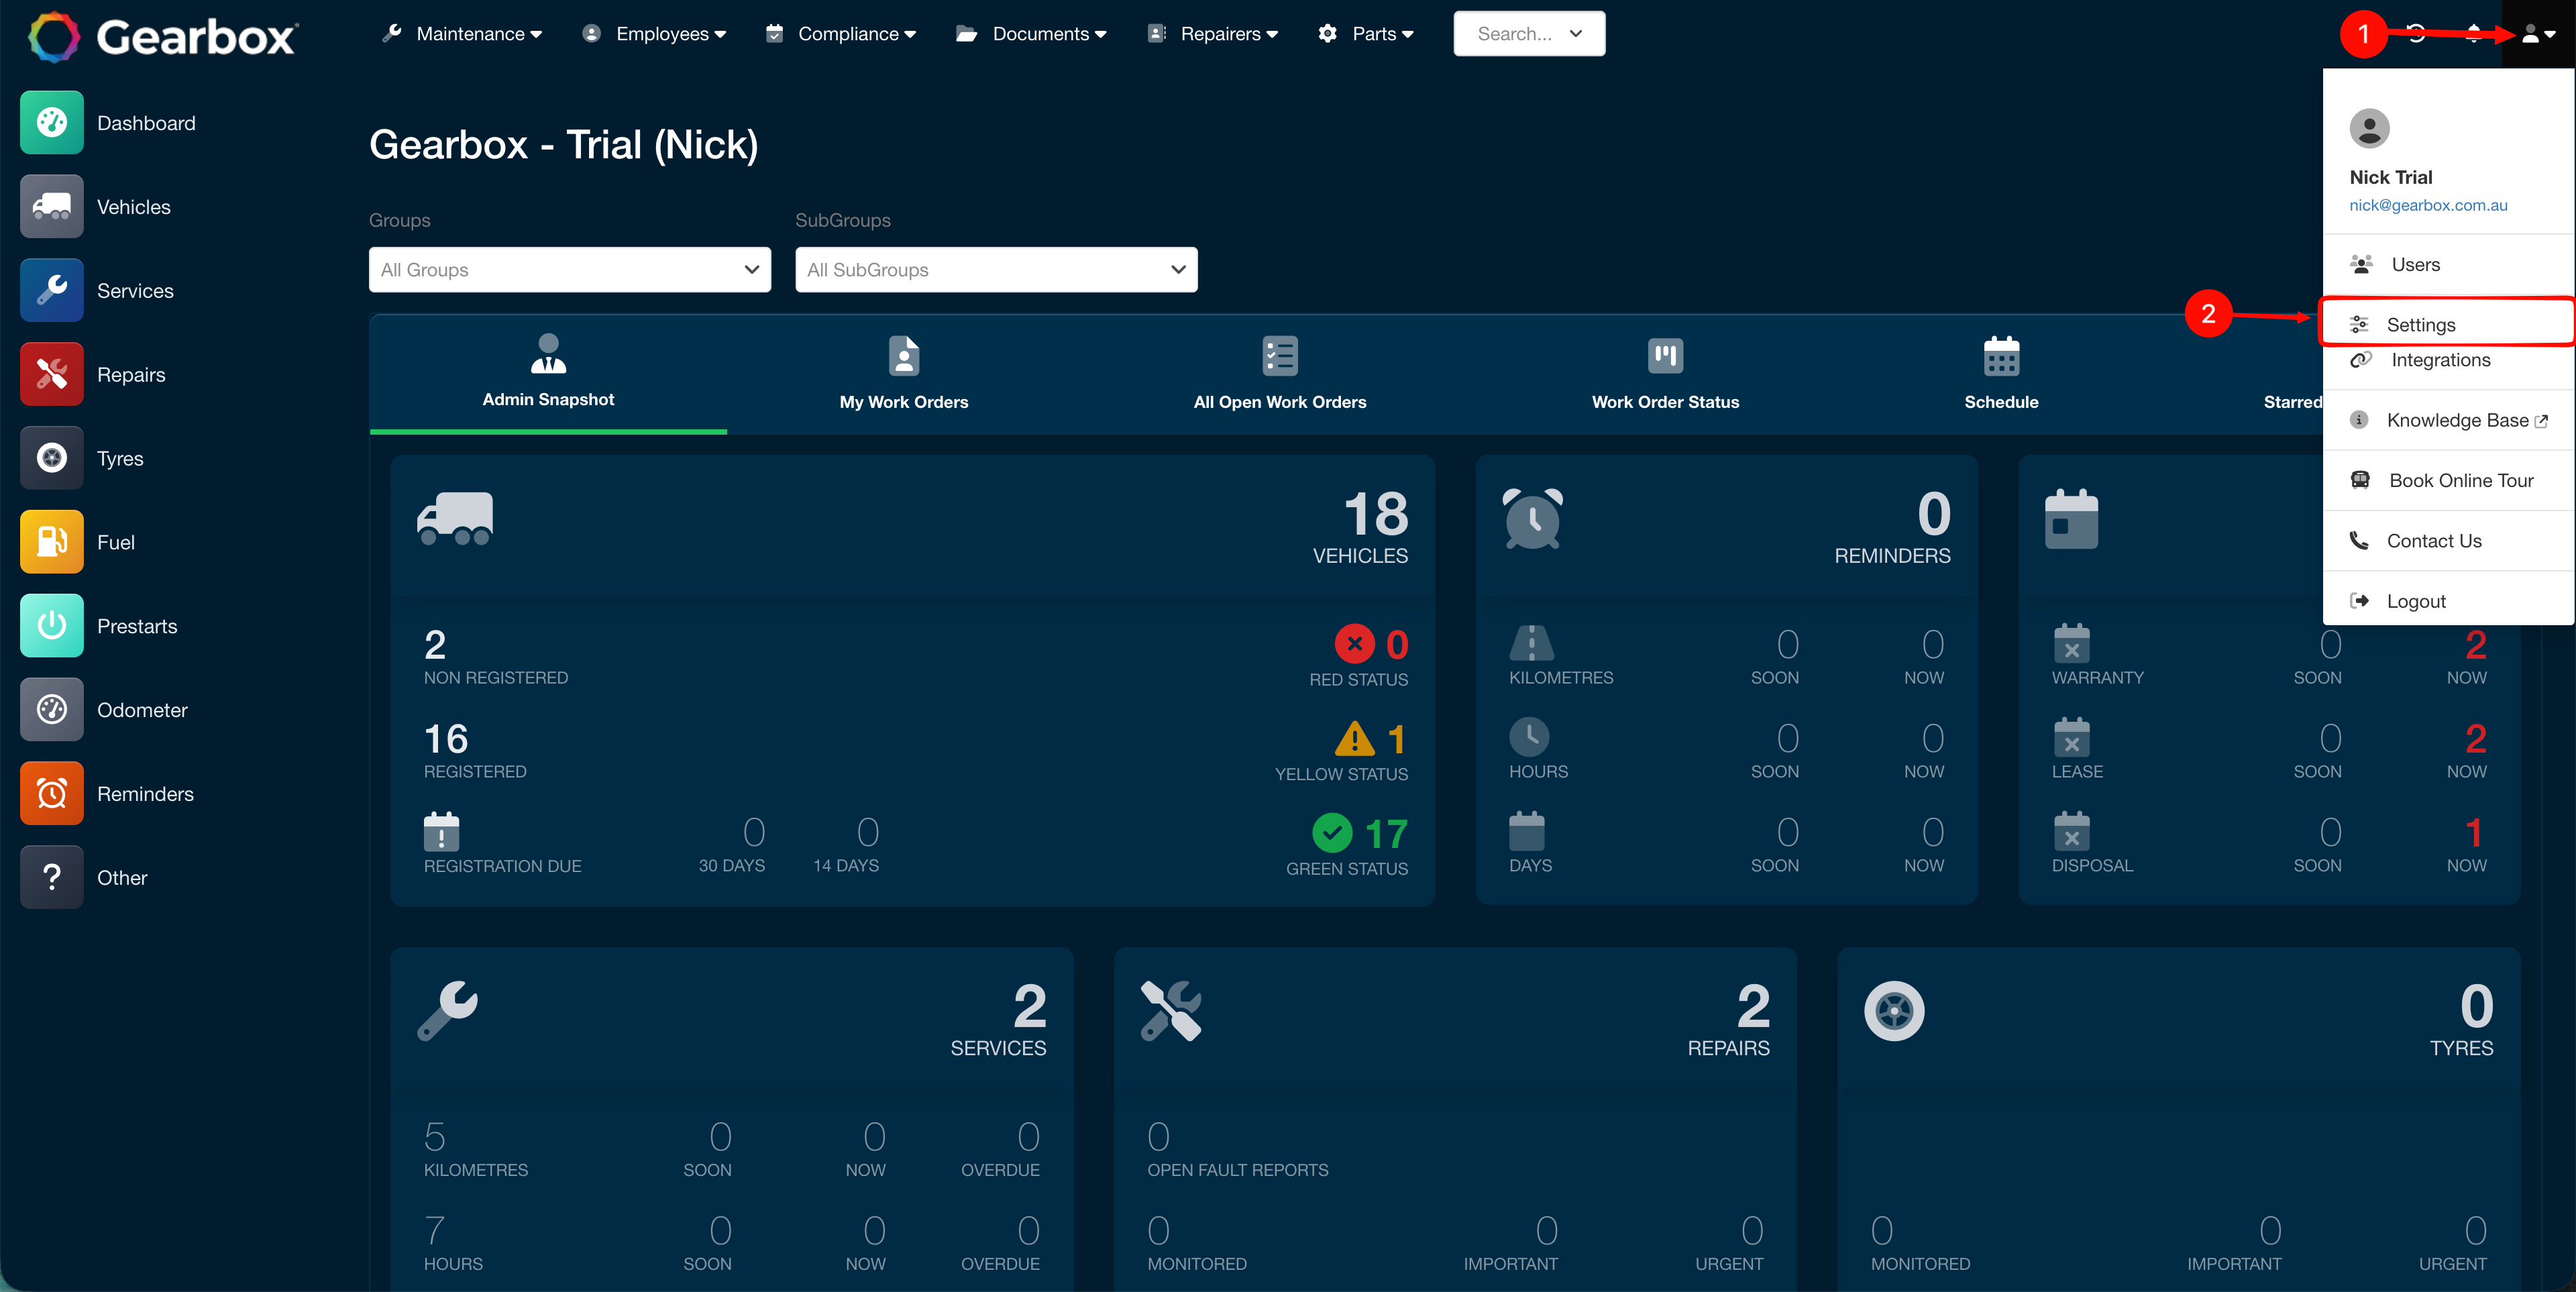The height and width of the screenshot is (1292, 2576).
Task: Switch to the All Open Work Orders tab
Action: 1280,374
